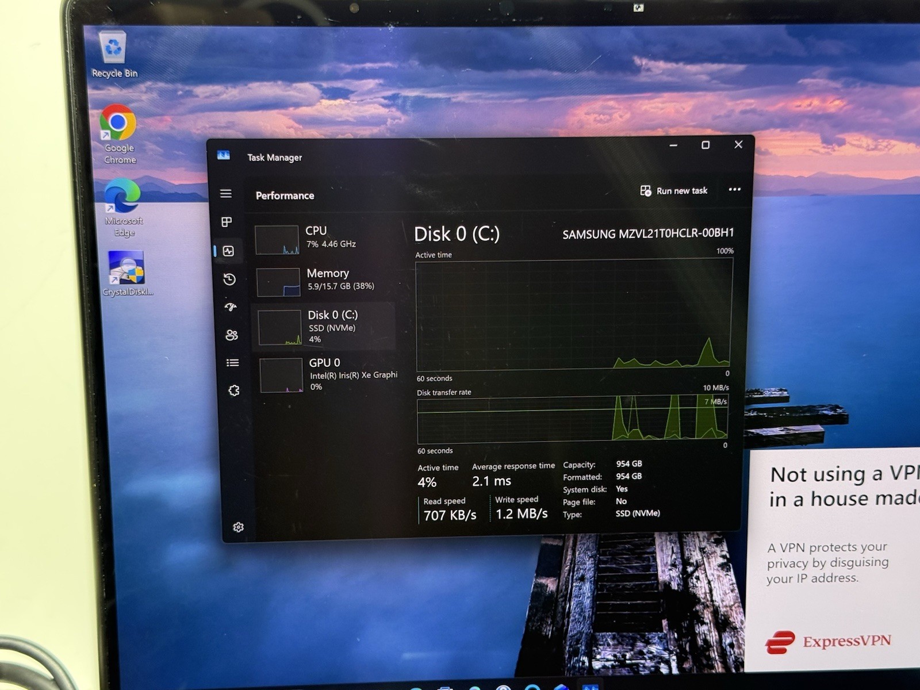Open the ExpressVPN advertisement popup

[x=834, y=559]
